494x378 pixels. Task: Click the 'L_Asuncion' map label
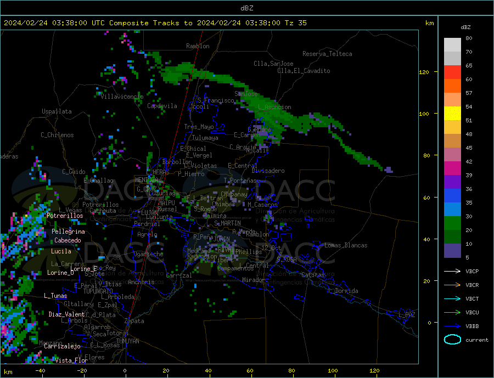click(x=274, y=107)
